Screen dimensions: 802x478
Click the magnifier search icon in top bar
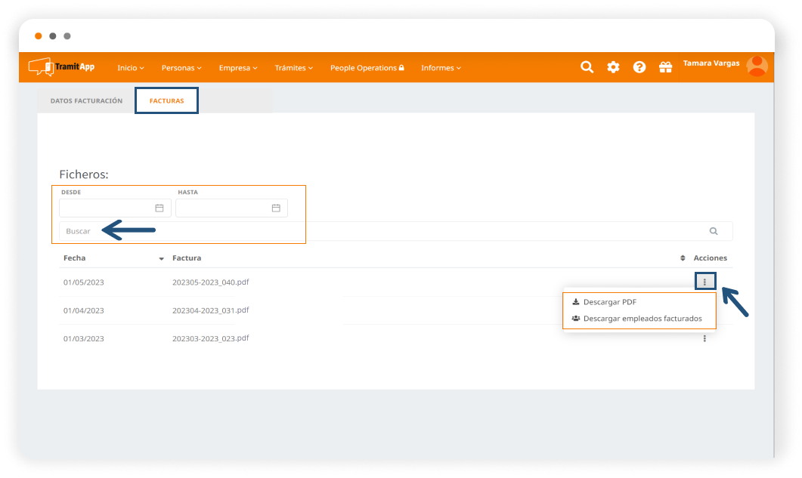click(587, 67)
